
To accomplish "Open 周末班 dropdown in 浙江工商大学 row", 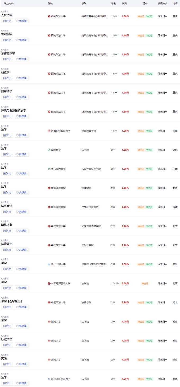I will [x=162, y=264].
